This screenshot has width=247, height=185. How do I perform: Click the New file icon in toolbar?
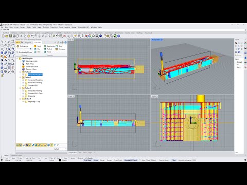tap(3, 36)
